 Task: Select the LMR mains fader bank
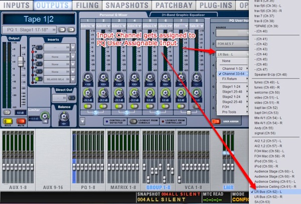pos(228,187)
